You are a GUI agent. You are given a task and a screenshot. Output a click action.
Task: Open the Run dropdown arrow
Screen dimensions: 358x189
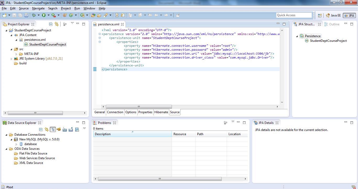tap(48, 15)
